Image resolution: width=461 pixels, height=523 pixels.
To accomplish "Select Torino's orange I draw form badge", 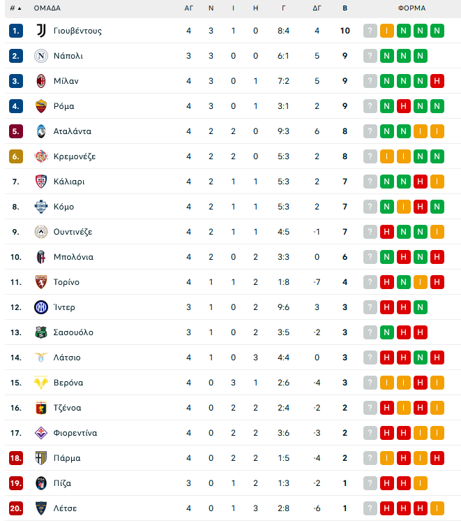I will pyautogui.click(x=421, y=282).
